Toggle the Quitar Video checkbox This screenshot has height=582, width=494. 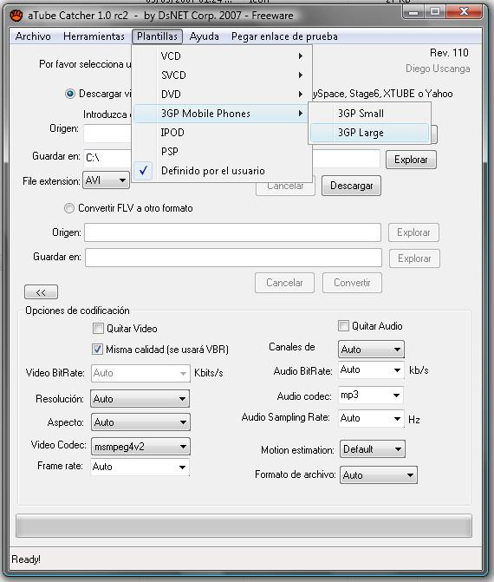pos(98,328)
